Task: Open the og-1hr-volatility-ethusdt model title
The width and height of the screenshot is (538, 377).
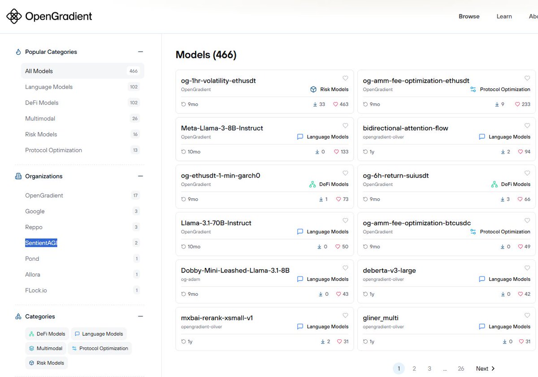Action: (x=218, y=81)
